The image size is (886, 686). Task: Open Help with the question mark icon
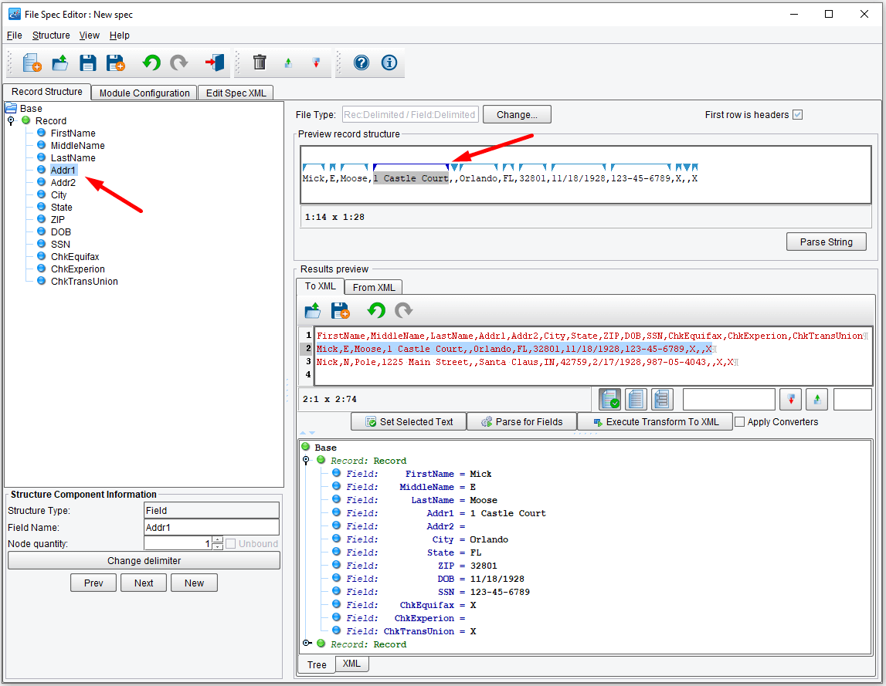click(x=361, y=63)
